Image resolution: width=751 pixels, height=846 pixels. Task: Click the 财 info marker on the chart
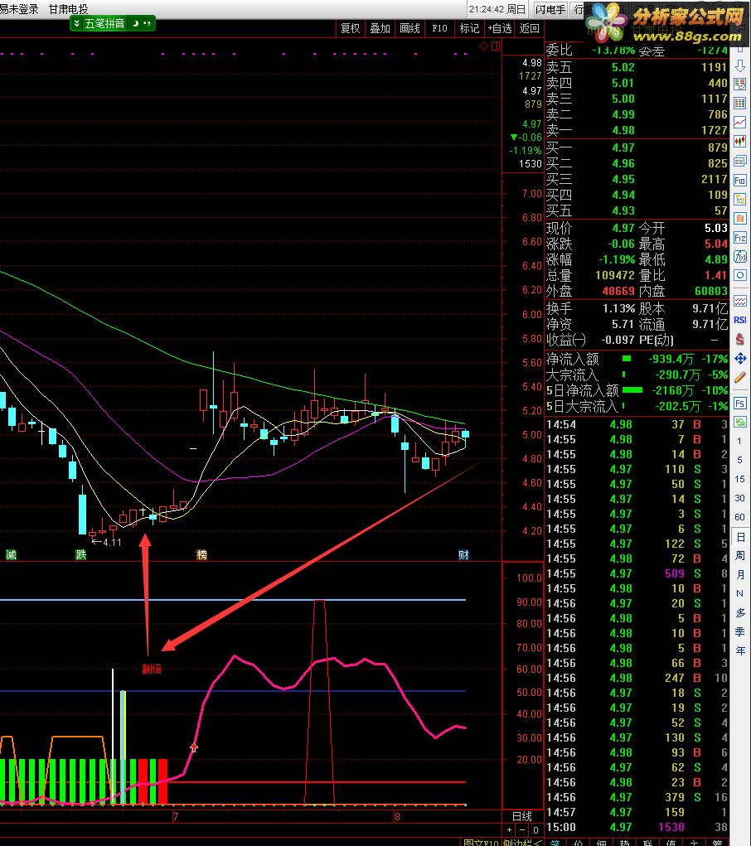[x=463, y=554]
